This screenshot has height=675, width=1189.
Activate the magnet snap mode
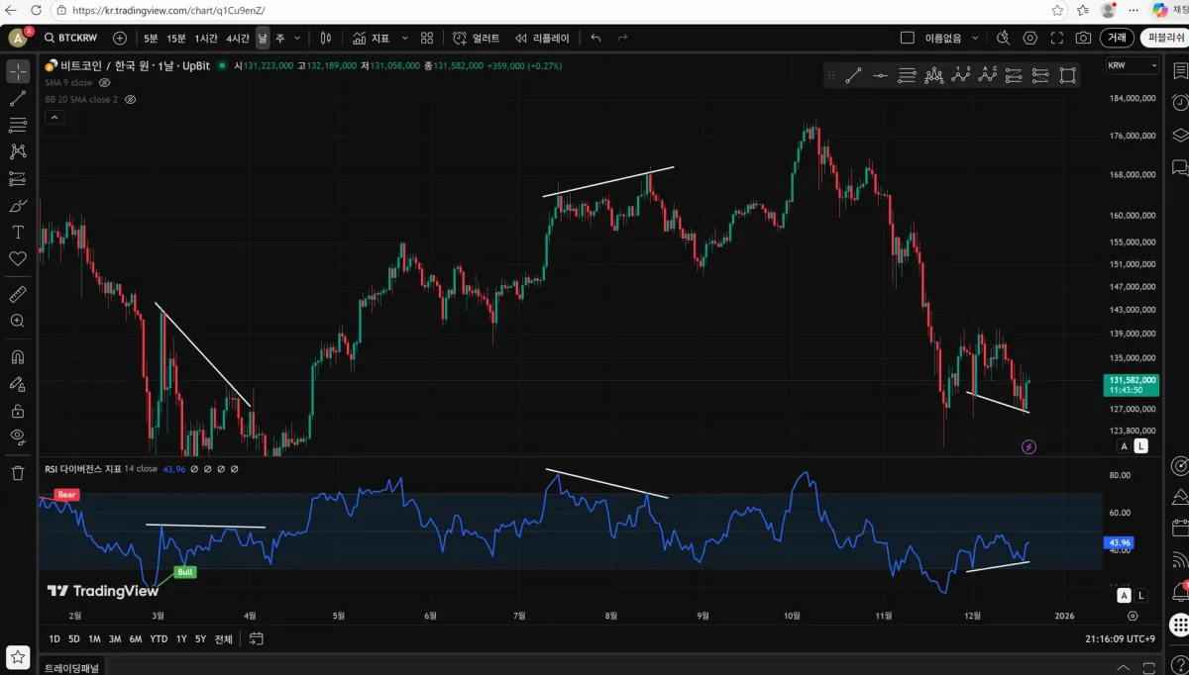pyautogui.click(x=17, y=357)
